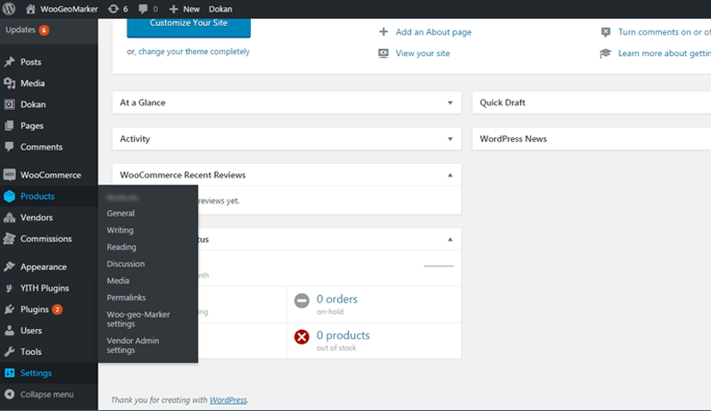This screenshot has height=411, width=711.
Task: Click the Settings sliders icon
Action: click(10, 373)
